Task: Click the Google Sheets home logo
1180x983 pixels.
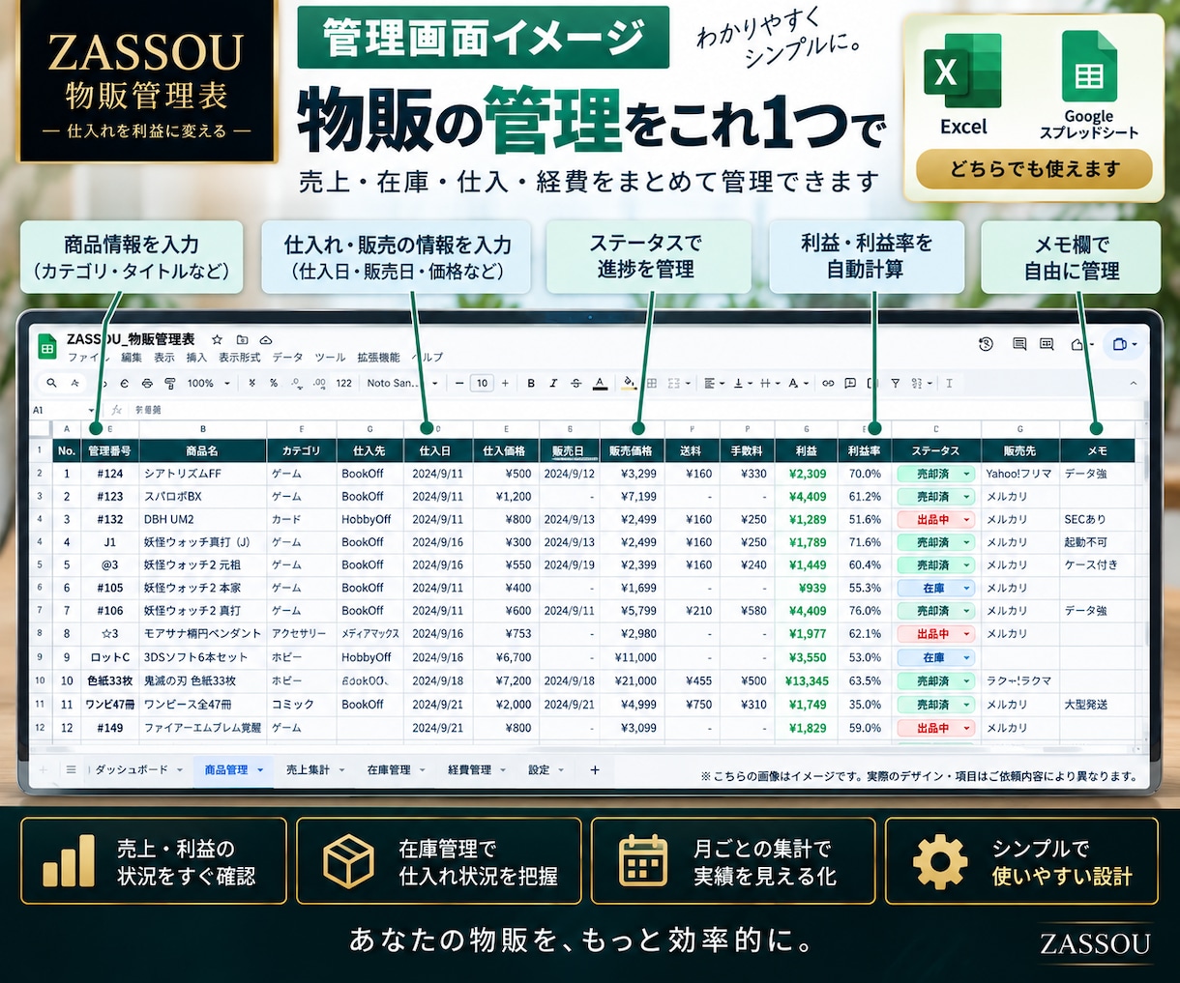Action: [x=46, y=347]
